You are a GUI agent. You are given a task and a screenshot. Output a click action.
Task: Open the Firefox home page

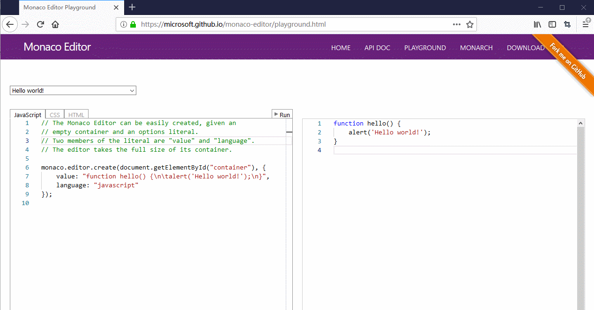[55, 24]
